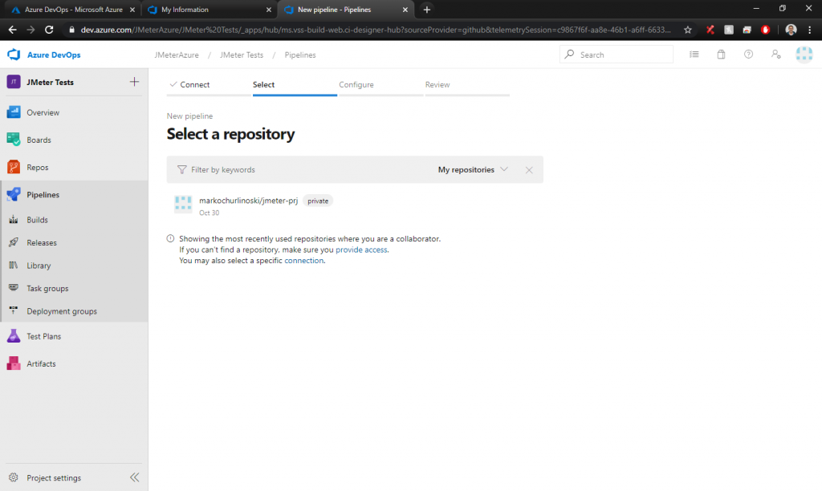
Task: Open Chrome three-dot menu
Action: point(810,30)
